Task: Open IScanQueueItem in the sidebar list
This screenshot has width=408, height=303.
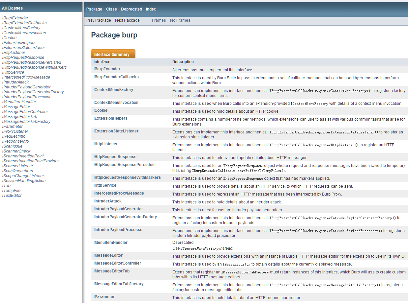Action: pos(18,171)
